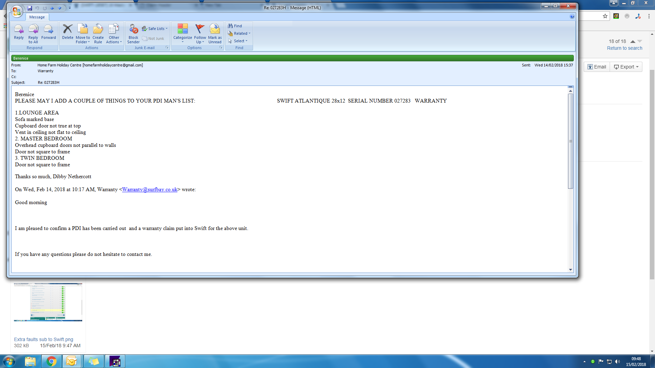Click the Save icon in the quick access toolbar

tap(30, 8)
